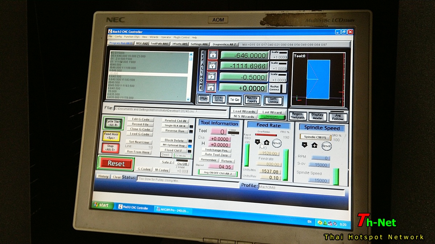Toggle Soft Limits
This screenshot has height=244, width=435.
pos(273,100)
